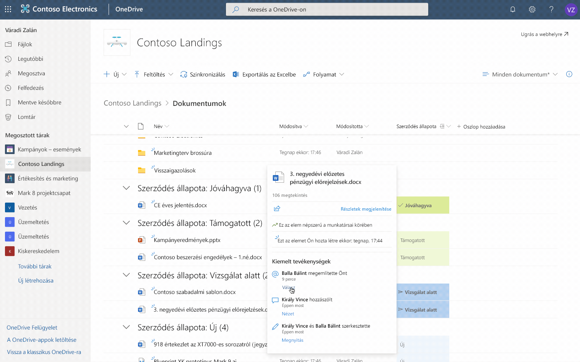Open the Módosítva column dropdown

(294, 127)
